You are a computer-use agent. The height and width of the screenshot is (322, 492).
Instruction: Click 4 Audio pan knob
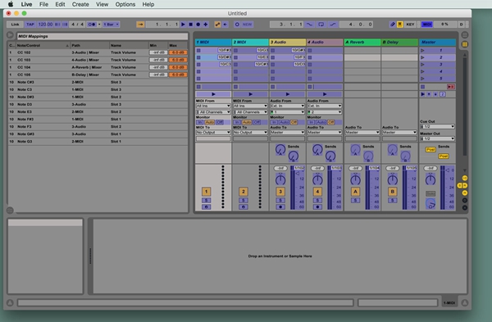pos(317,179)
